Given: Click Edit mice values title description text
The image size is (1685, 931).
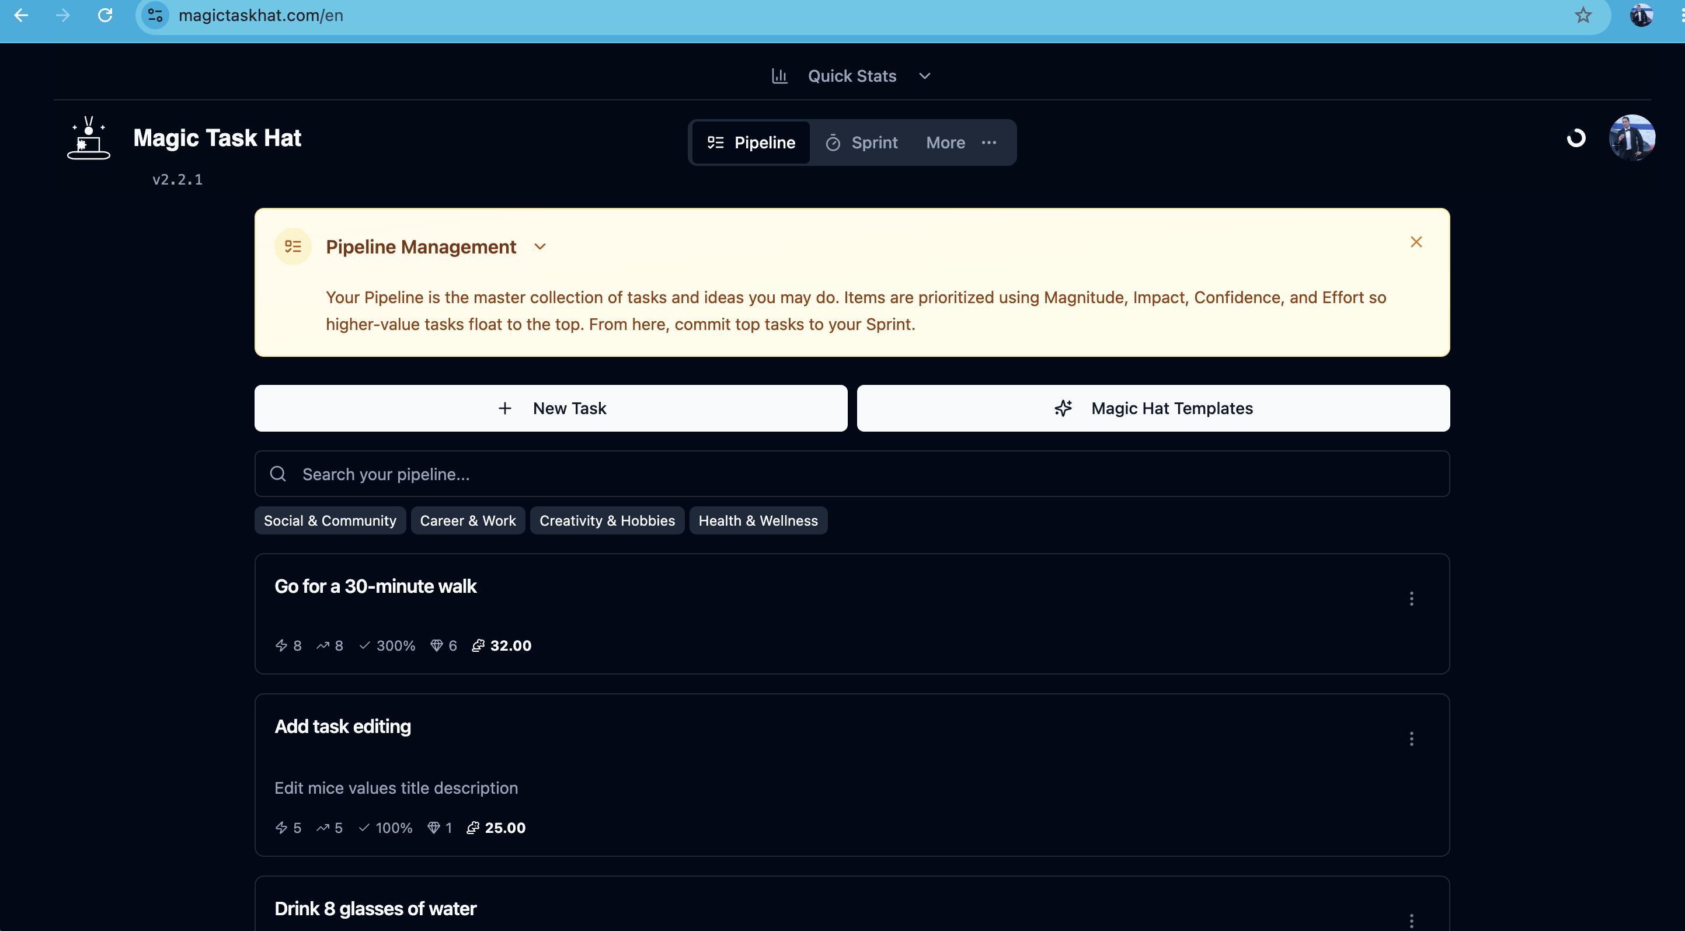Looking at the screenshot, I should click(396, 788).
